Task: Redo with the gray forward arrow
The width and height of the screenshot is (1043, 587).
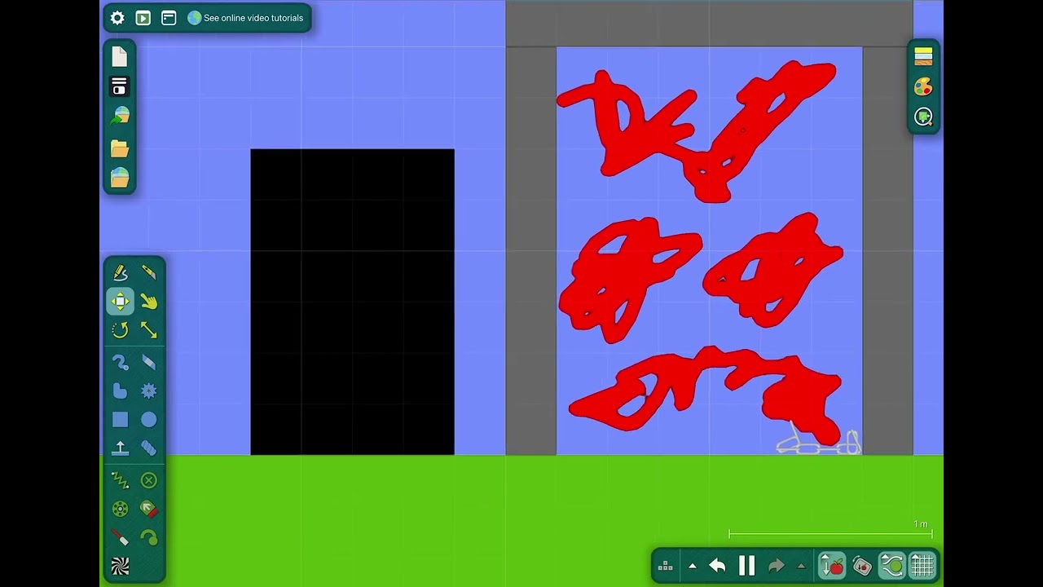Action: tap(776, 566)
